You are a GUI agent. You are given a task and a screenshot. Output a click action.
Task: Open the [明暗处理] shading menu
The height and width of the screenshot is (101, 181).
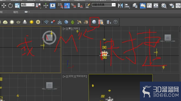pos(81,76)
